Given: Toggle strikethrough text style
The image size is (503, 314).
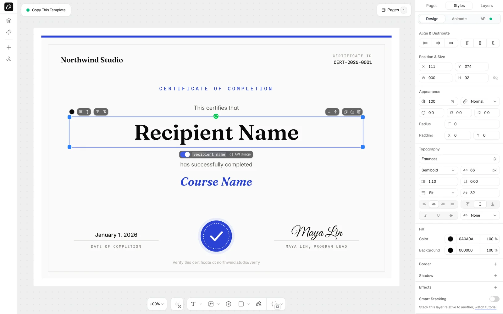Looking at the screenshot, I should [x=451, y=215].
